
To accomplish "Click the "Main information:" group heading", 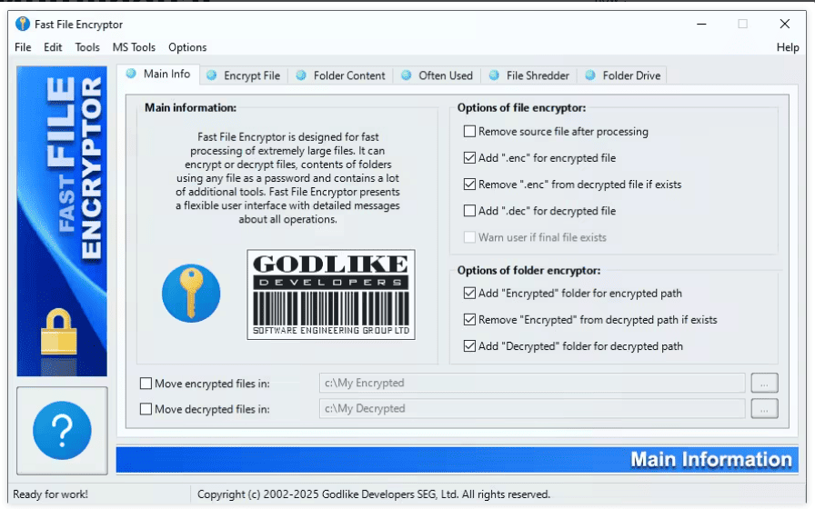I will (190, 107).
